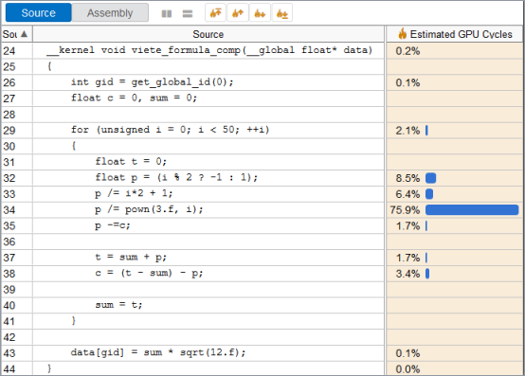
Task: Jump to the previous hotspot (flame with up arrow)
Action: 238,13
